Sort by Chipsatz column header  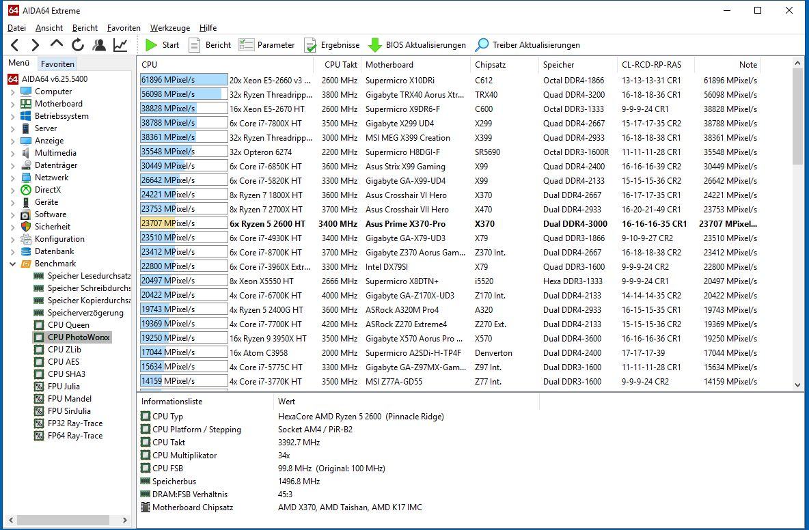pyautogui.click(x=504, y=65)
